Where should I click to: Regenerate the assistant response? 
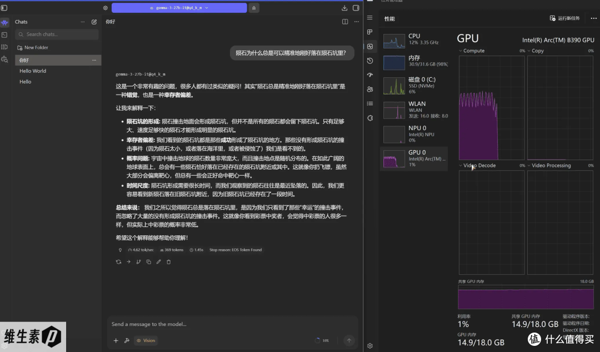[x=119, y=262]
